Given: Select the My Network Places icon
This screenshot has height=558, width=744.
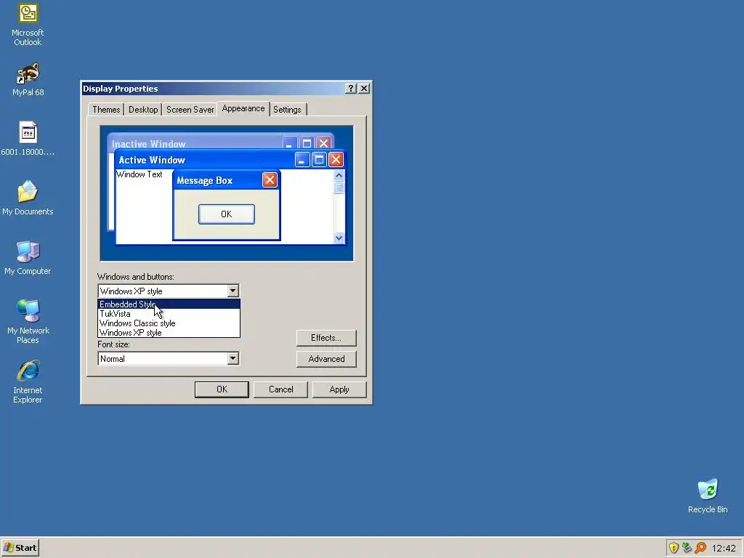Looking at the screenshot, I should tap(28, 322).
